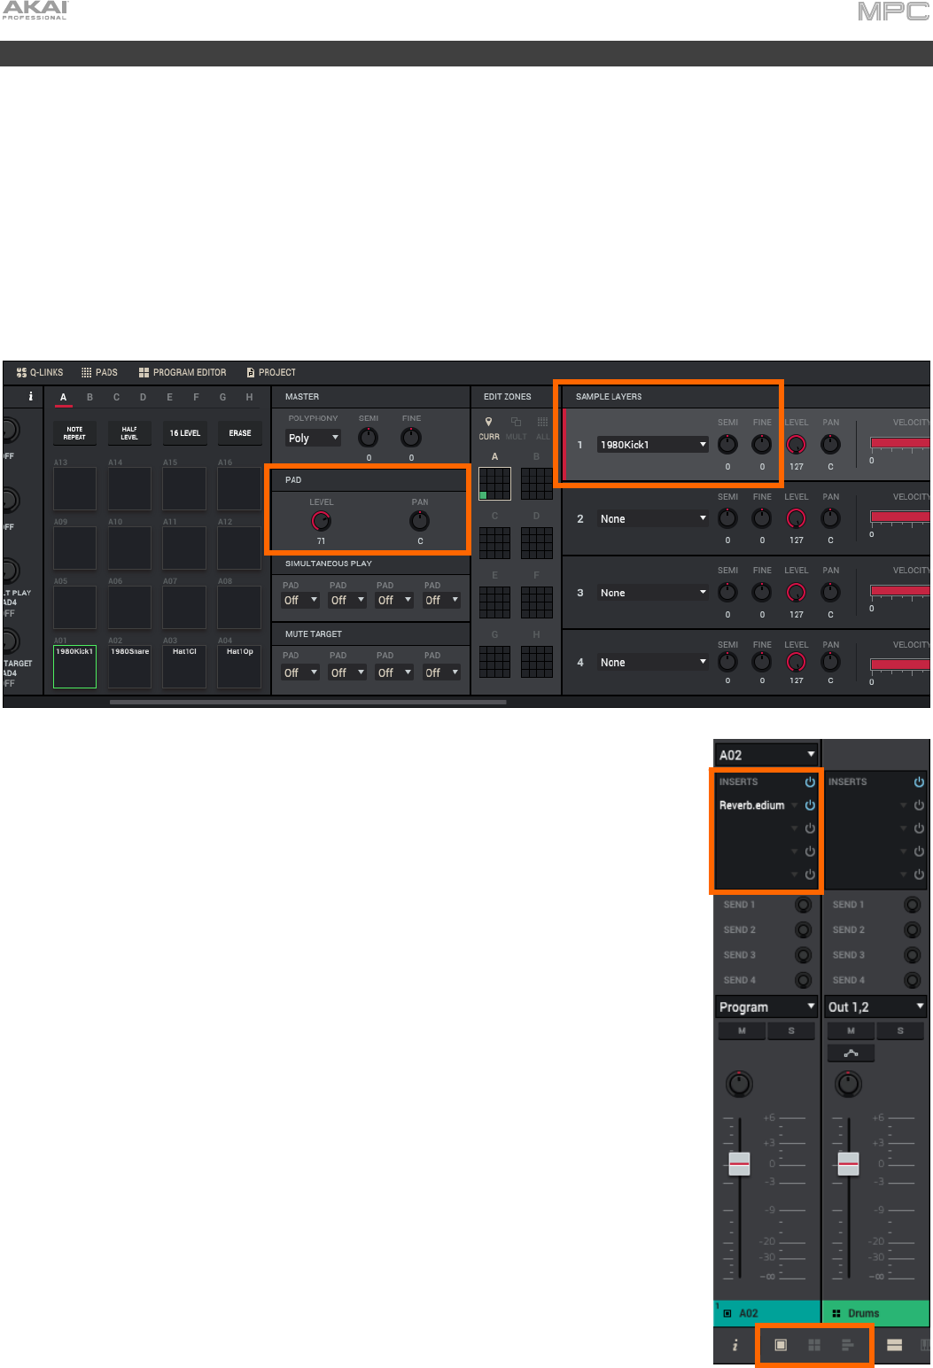Viewport: 933px width, 1368px height.
Task: Click the info icon in mixer footer
Action: 735,1345
